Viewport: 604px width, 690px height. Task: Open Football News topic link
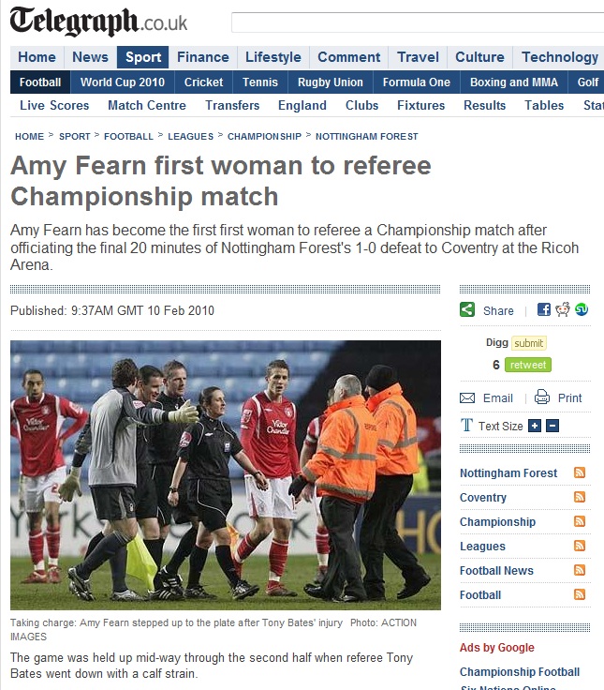[496, 571]
